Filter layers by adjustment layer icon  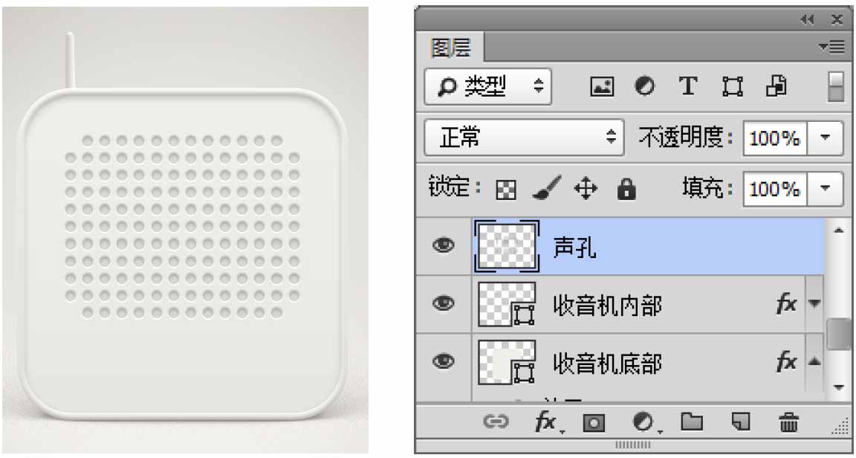click(645, 87)
